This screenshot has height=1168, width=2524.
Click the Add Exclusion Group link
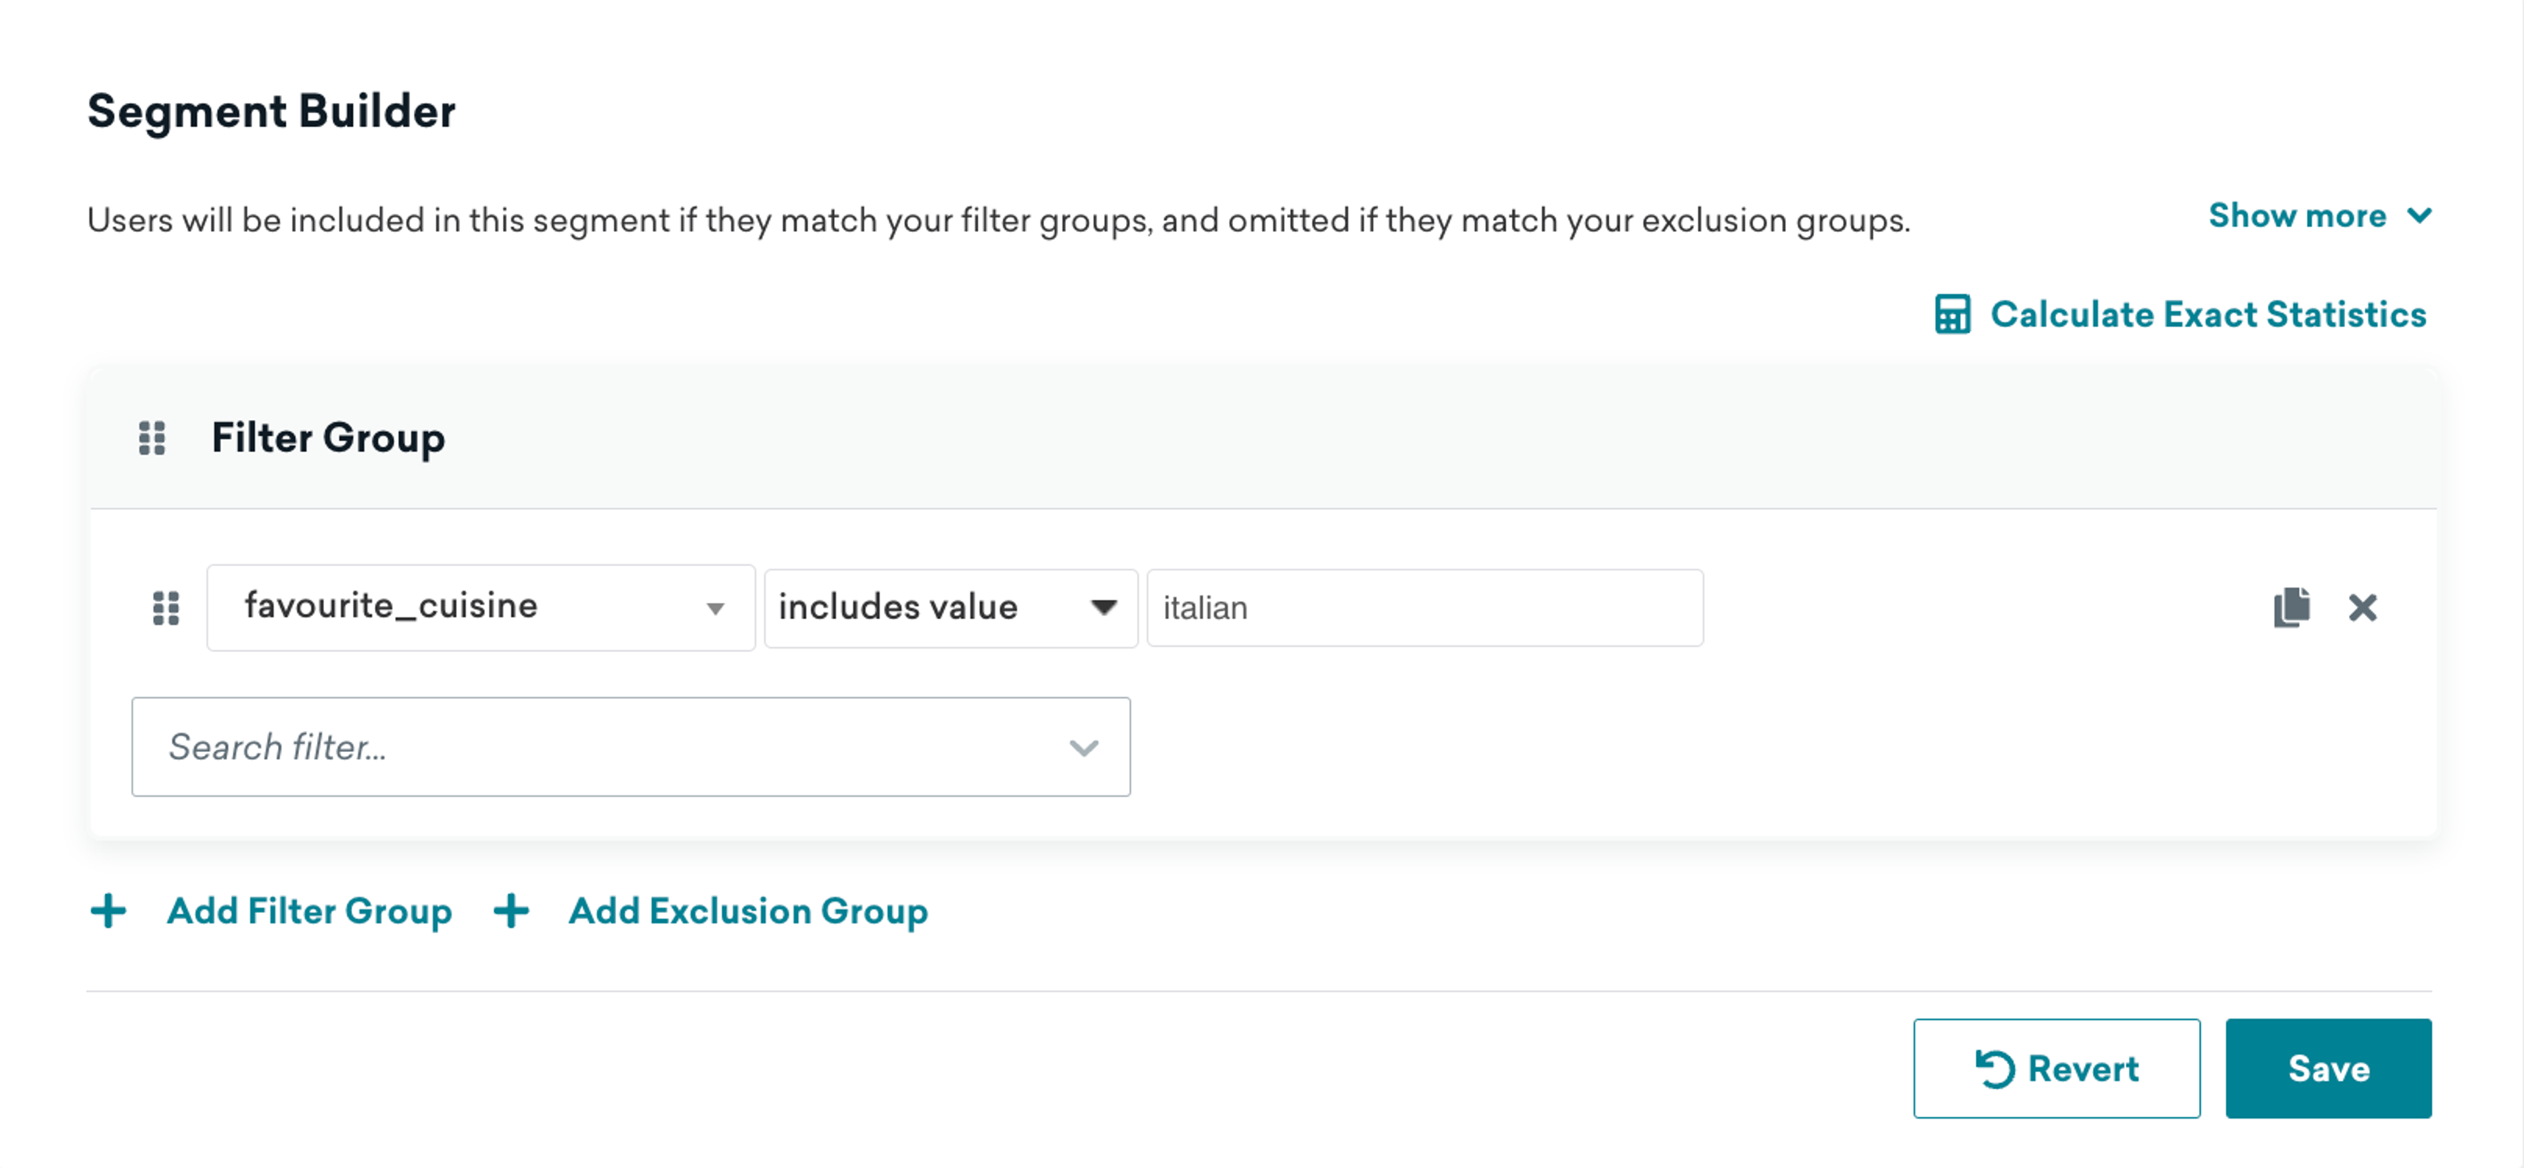click(x=747, y=910)
